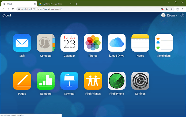Switch to the My Drive - Google Drive tab
The width and height of the screenshot is (186, 117).
(x=55, y=4)
